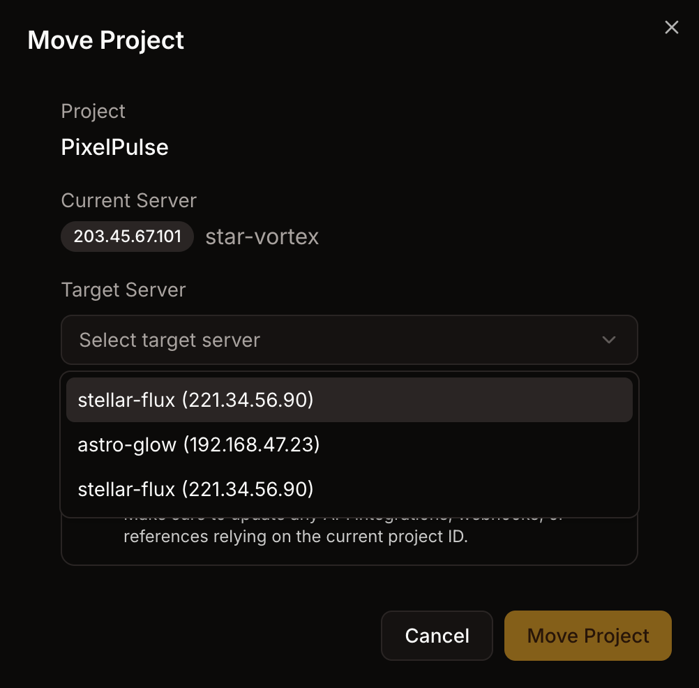Click the "Current Server" label
This screenshot has height=688, width=699.
(x=128, y=200)
